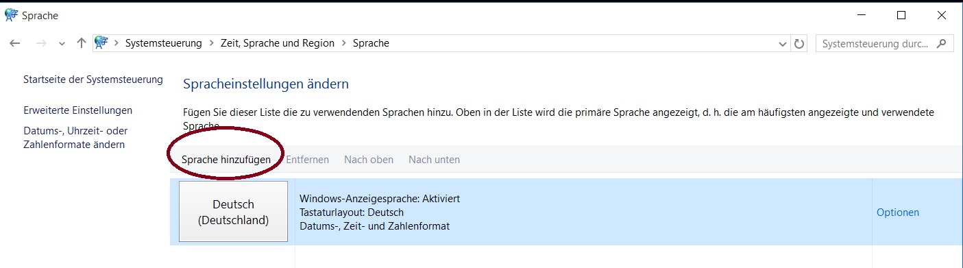Go back with the left arrow button
963x268 pixels.
pyautogui.click(x=14, y=43)
